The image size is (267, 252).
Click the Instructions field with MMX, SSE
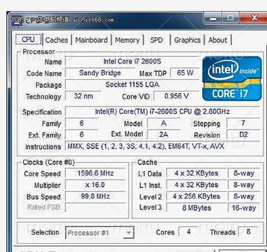[x=163, y=146]
